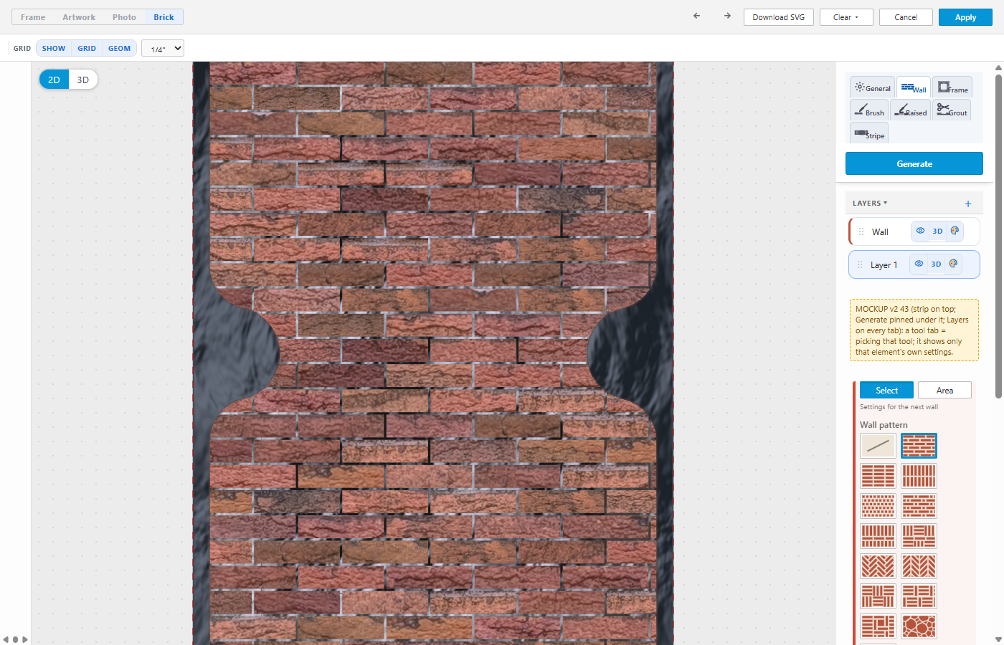Pick the chevron brick pattern
The height and width of the screenshot is (645, 1004).
coord(919,566)
